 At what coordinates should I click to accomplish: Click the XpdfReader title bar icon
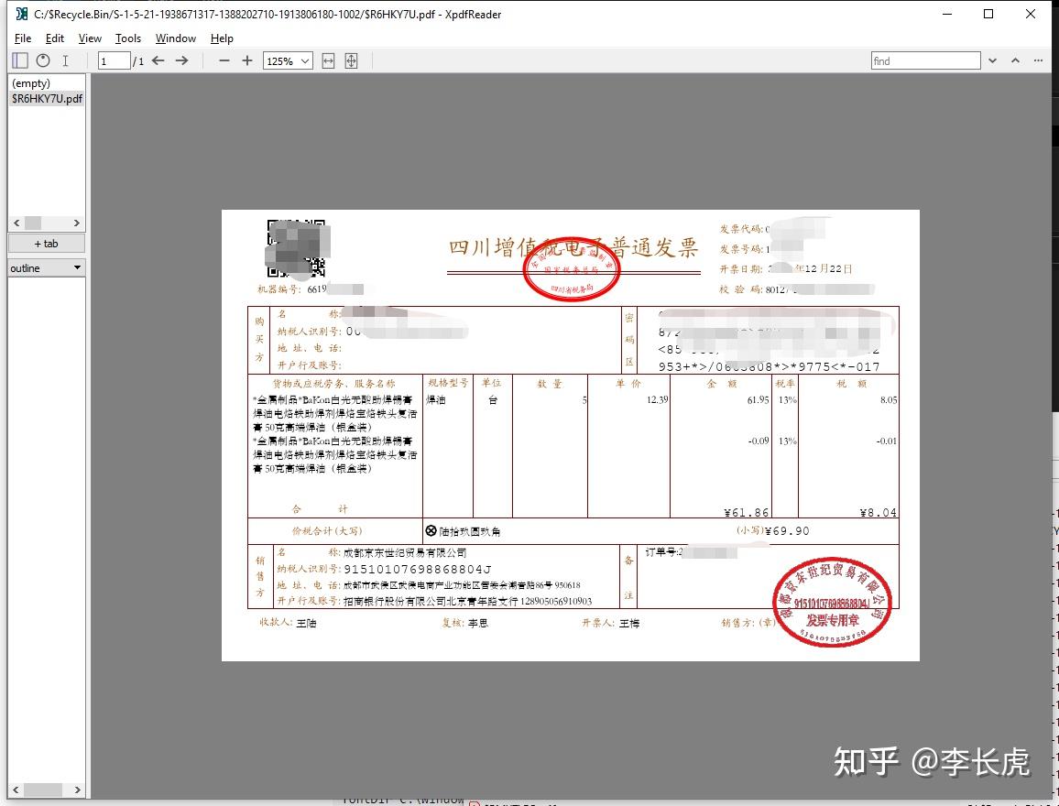pyautogui.click(x=22, y=14)
